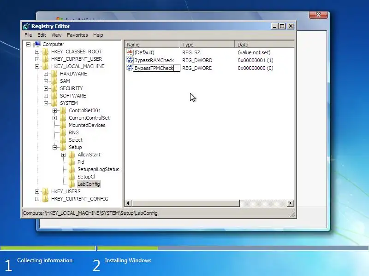Image resolution: width=369 pixels, height=276 pixels.
Task: Click the 0x00000000 (0) data cell
Action: point(256,68)
